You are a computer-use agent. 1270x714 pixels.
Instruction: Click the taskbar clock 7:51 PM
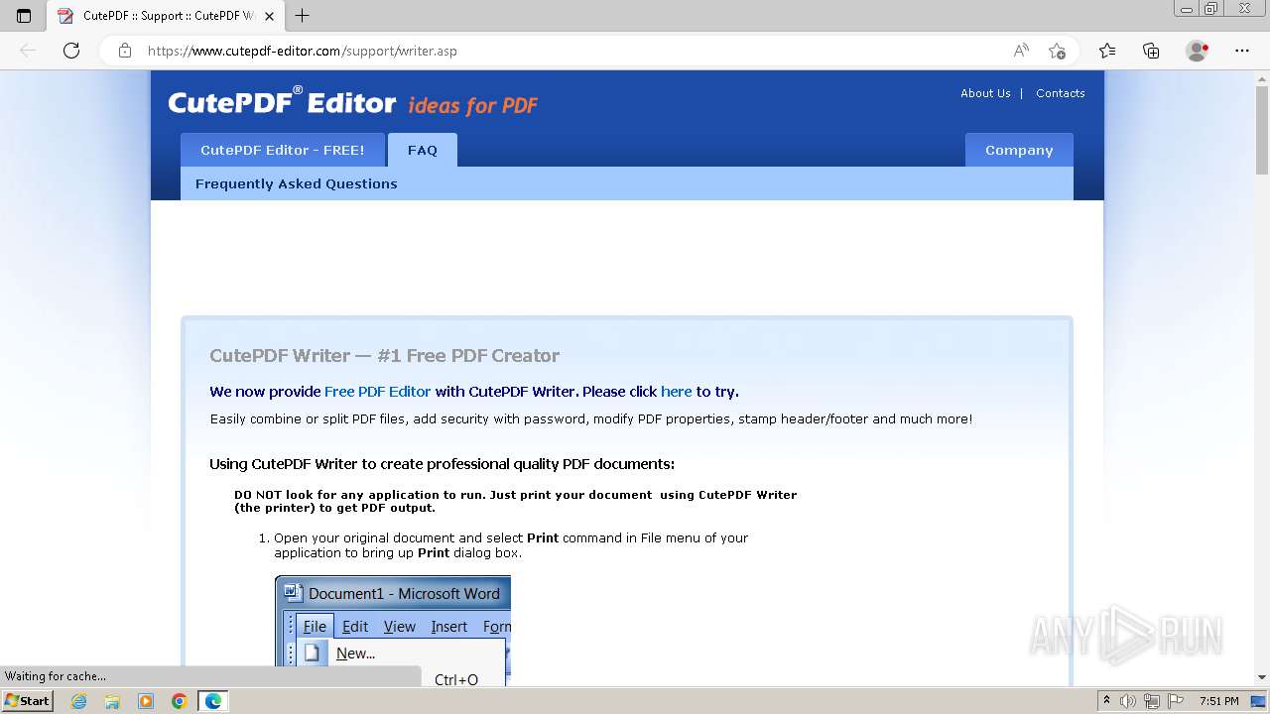pyautogui.click(x=1219, y=701)
